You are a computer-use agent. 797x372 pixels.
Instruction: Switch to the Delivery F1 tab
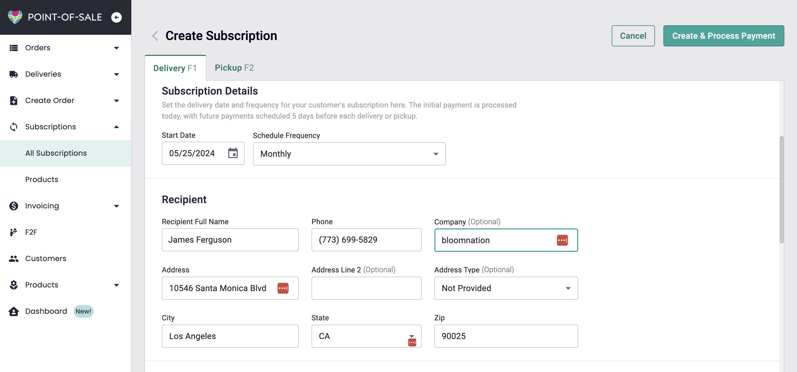click(175, 68)
